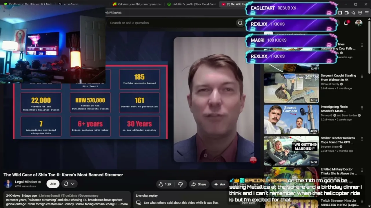Switch to the Calculate your BMI tab
This screenshot has height=208, width=371.
[137, 4]
